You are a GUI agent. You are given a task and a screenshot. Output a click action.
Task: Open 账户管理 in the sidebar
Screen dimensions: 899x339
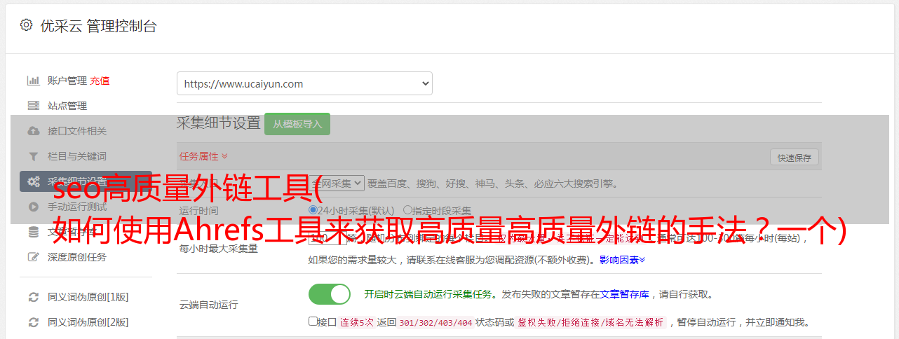click(x=67, y=81)
